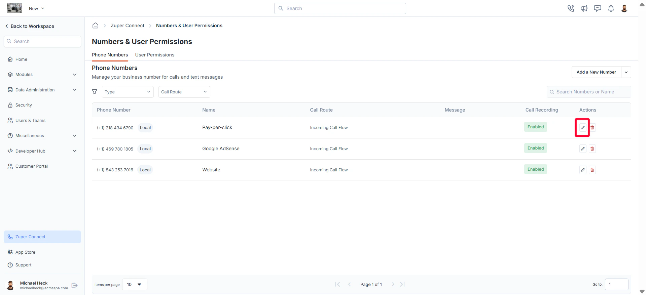Click the Call Recording column header
646x295 pixels.
click(x=542, y=110)
